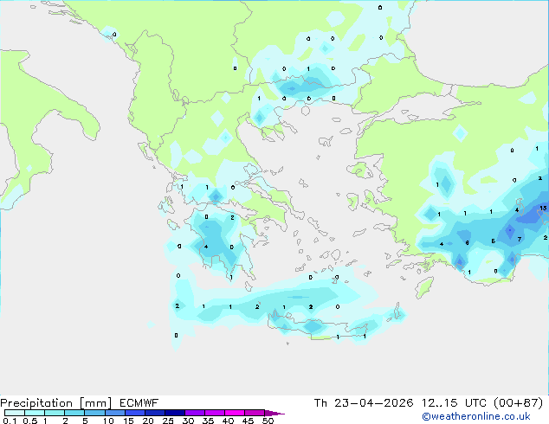The height and width of the screenshot is (424, 549).
Task: Click the date text '23-04-2026'
Action: 373,403
